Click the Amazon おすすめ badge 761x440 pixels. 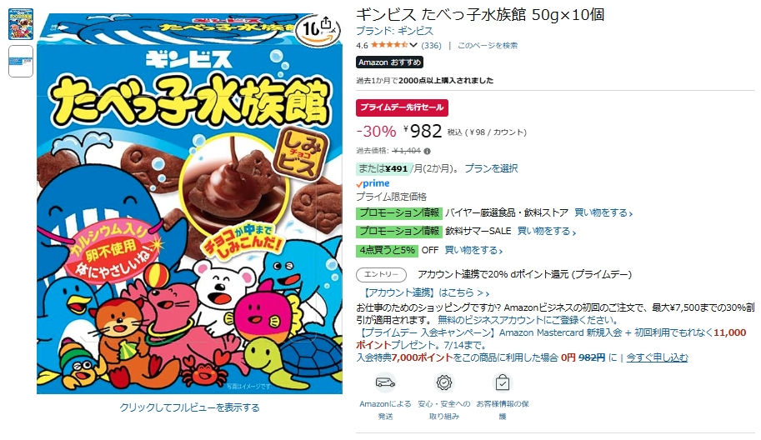(390, 62)
